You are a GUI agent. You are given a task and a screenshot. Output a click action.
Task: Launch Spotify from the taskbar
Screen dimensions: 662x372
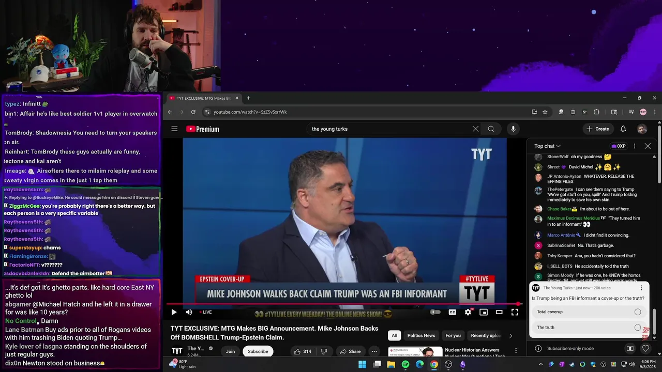(x=405, y=364)
